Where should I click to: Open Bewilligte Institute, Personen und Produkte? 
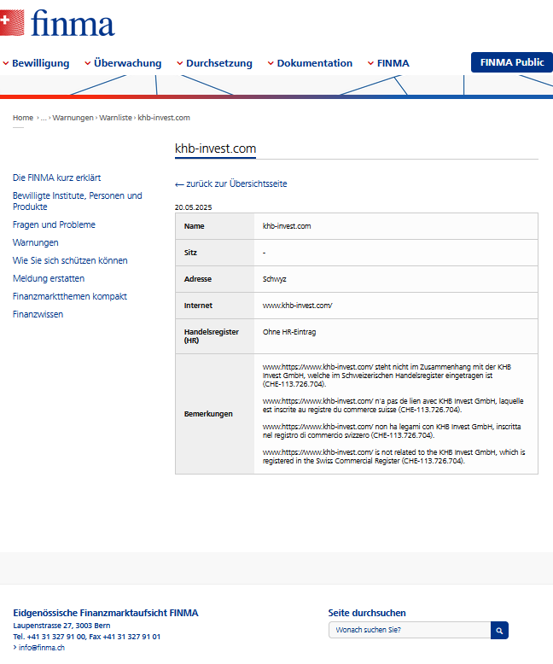(x=77, y=201)
